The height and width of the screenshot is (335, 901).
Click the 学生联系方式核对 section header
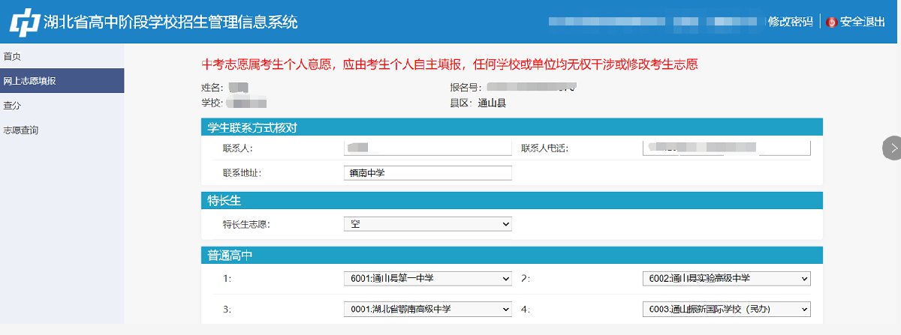(512, 127)
